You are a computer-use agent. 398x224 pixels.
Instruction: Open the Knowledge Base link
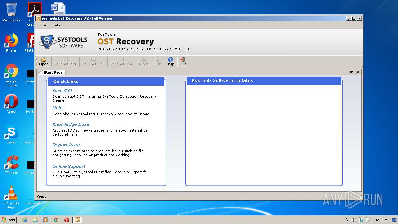coord(71,124)
